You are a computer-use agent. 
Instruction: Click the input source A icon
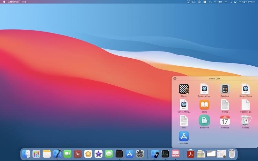coord(205,2)
